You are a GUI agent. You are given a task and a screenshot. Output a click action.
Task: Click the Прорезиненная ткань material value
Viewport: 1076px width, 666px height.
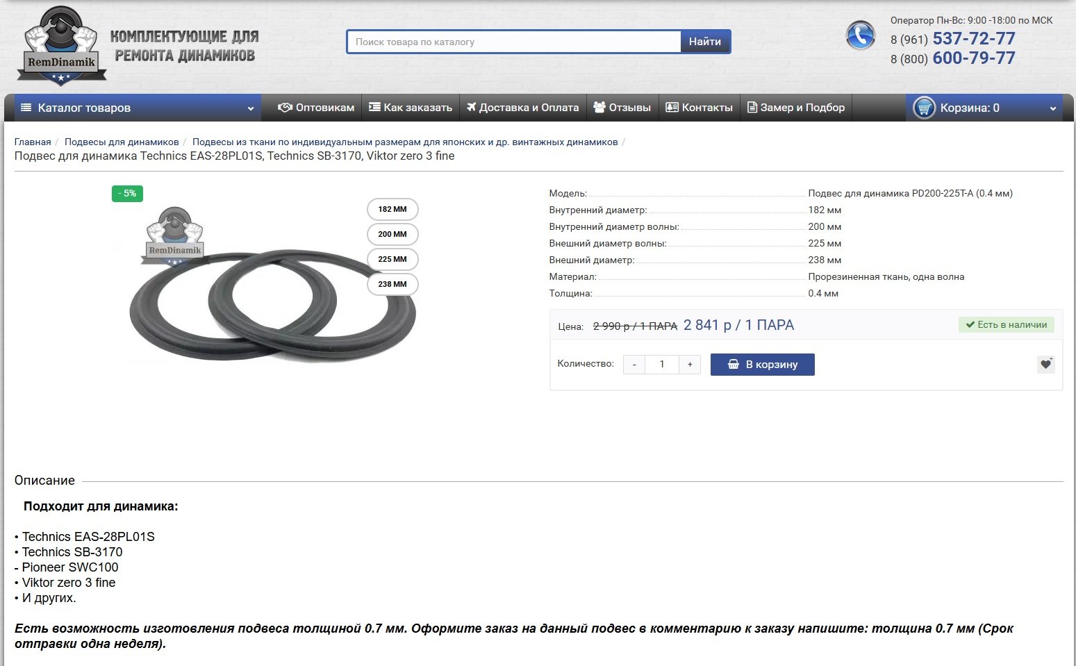click(886, 277)
